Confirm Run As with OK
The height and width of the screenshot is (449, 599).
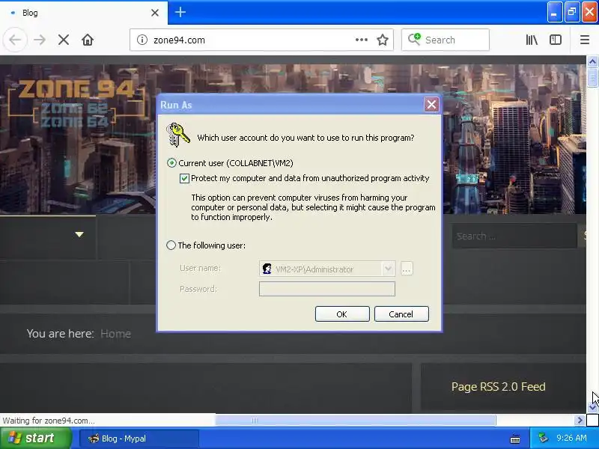pyautogui.click(x=342, y=314)
